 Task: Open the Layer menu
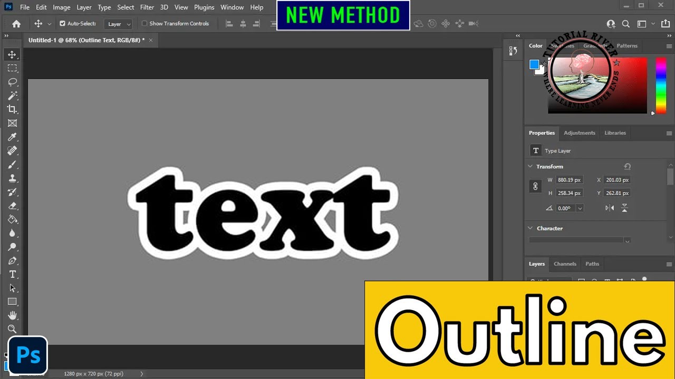84,7
